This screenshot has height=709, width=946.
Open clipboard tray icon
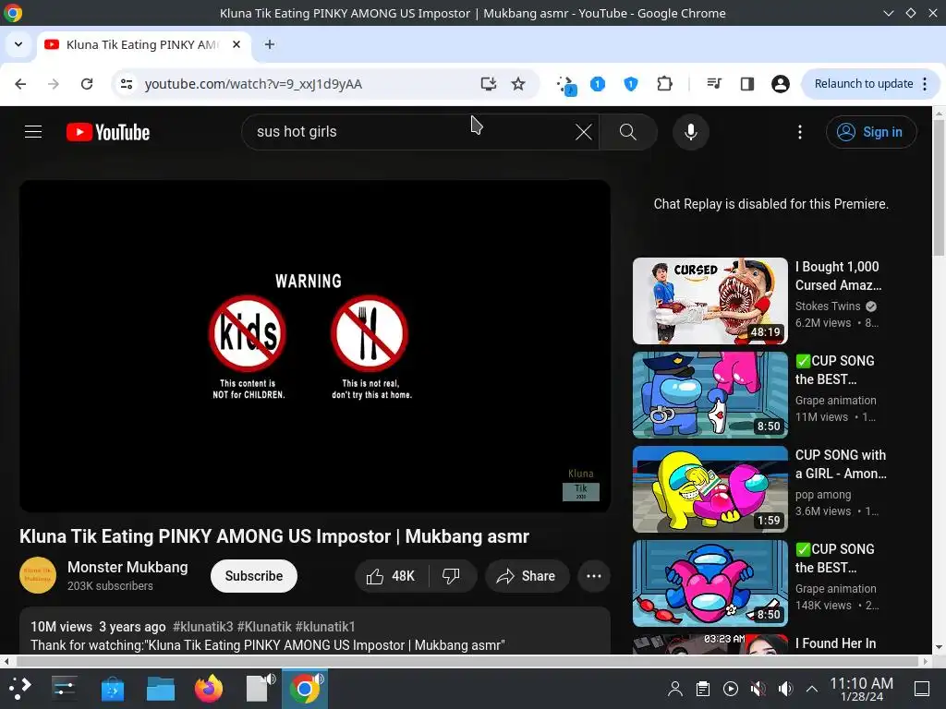(703, 689)
